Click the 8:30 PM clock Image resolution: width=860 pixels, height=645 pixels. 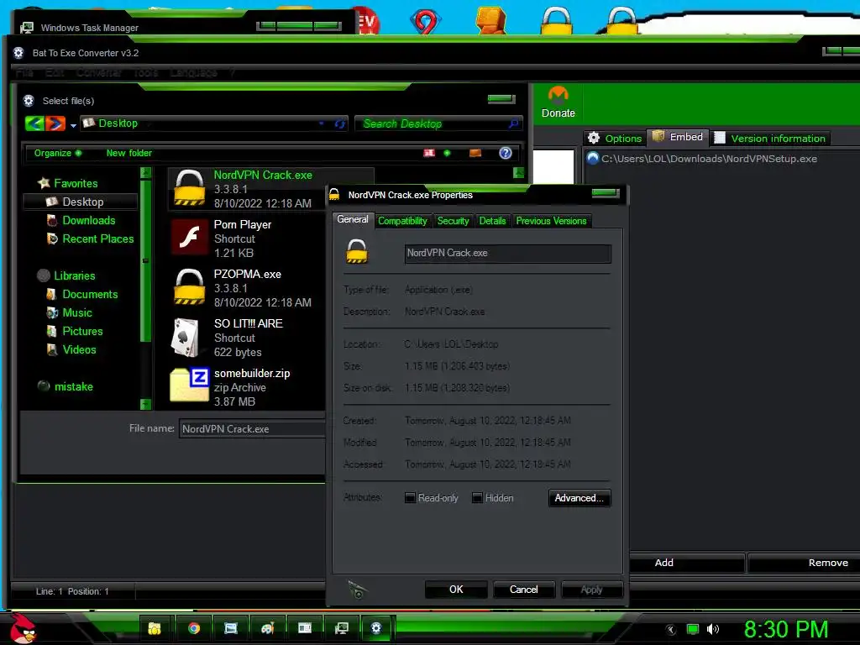click(786, 629)
